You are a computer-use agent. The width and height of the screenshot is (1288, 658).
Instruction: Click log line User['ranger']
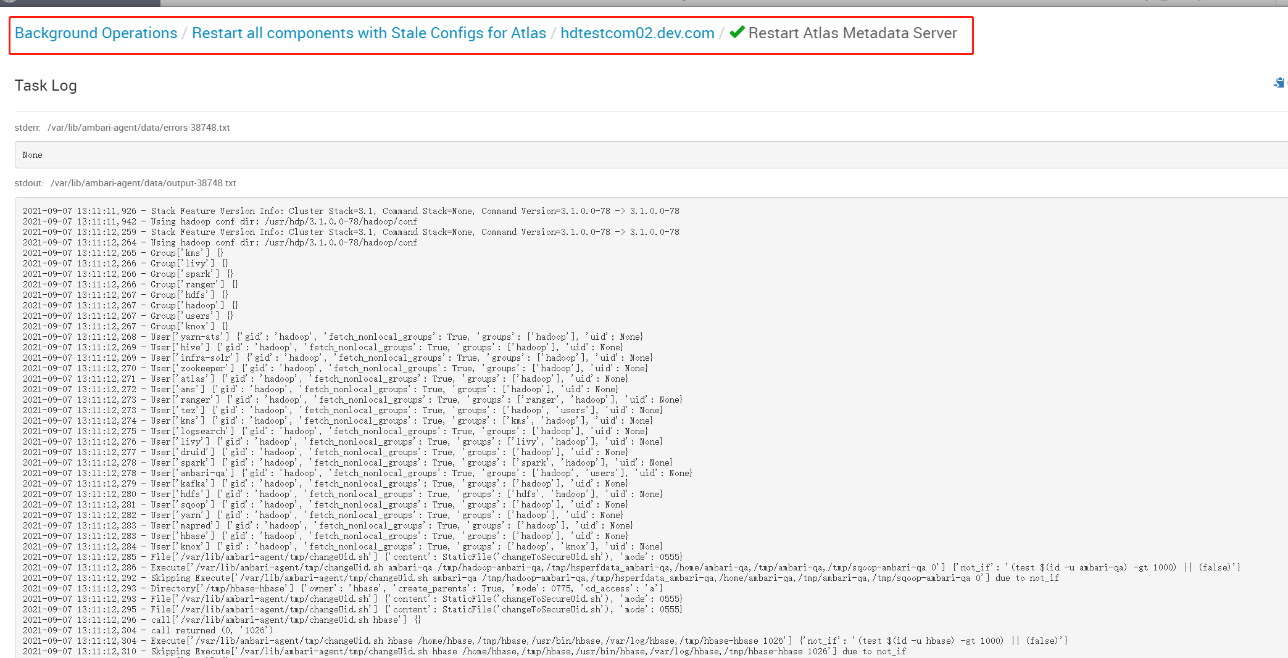pyautogui.click(x=352, y=400)
